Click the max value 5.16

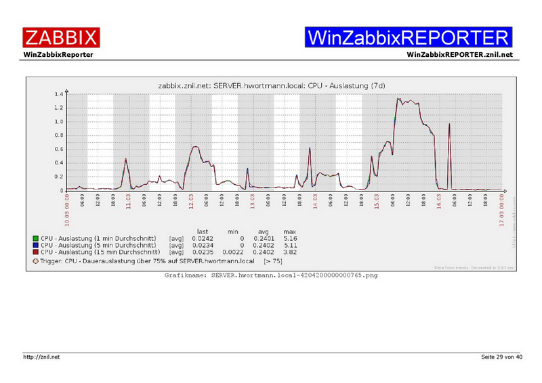[x=291, y=239]
